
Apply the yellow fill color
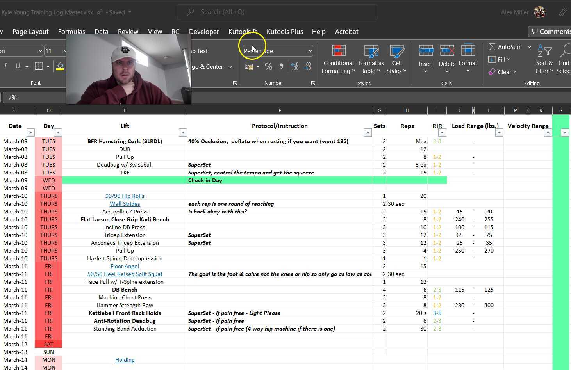(x=60, y=66)
